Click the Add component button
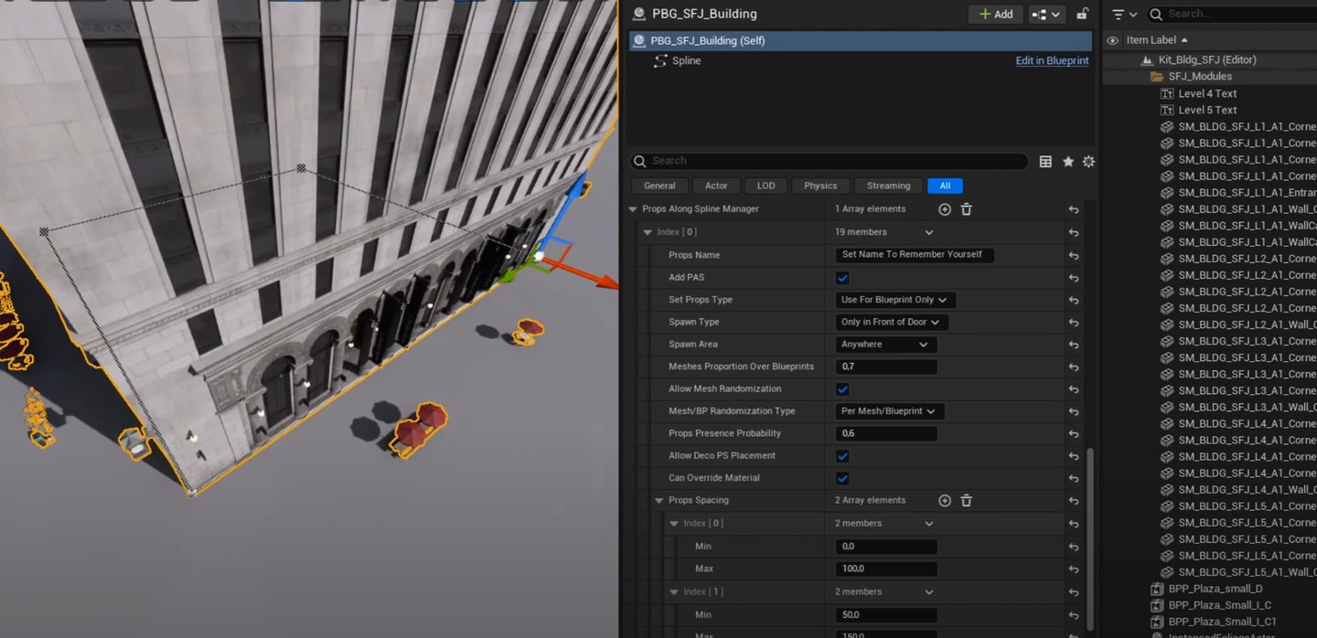 tap(996, 15)
